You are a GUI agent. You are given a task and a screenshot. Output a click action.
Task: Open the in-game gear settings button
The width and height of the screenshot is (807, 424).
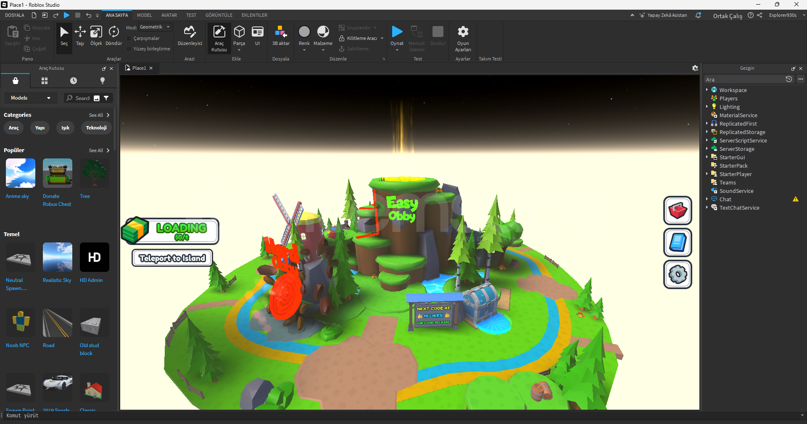tap(678, 274)
